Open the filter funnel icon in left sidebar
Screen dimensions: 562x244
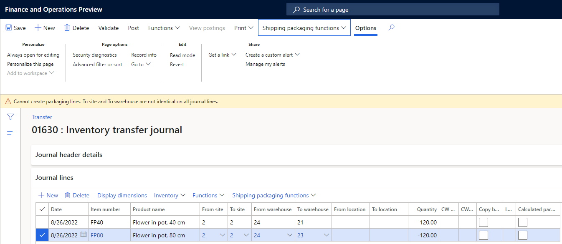point(10,117)
